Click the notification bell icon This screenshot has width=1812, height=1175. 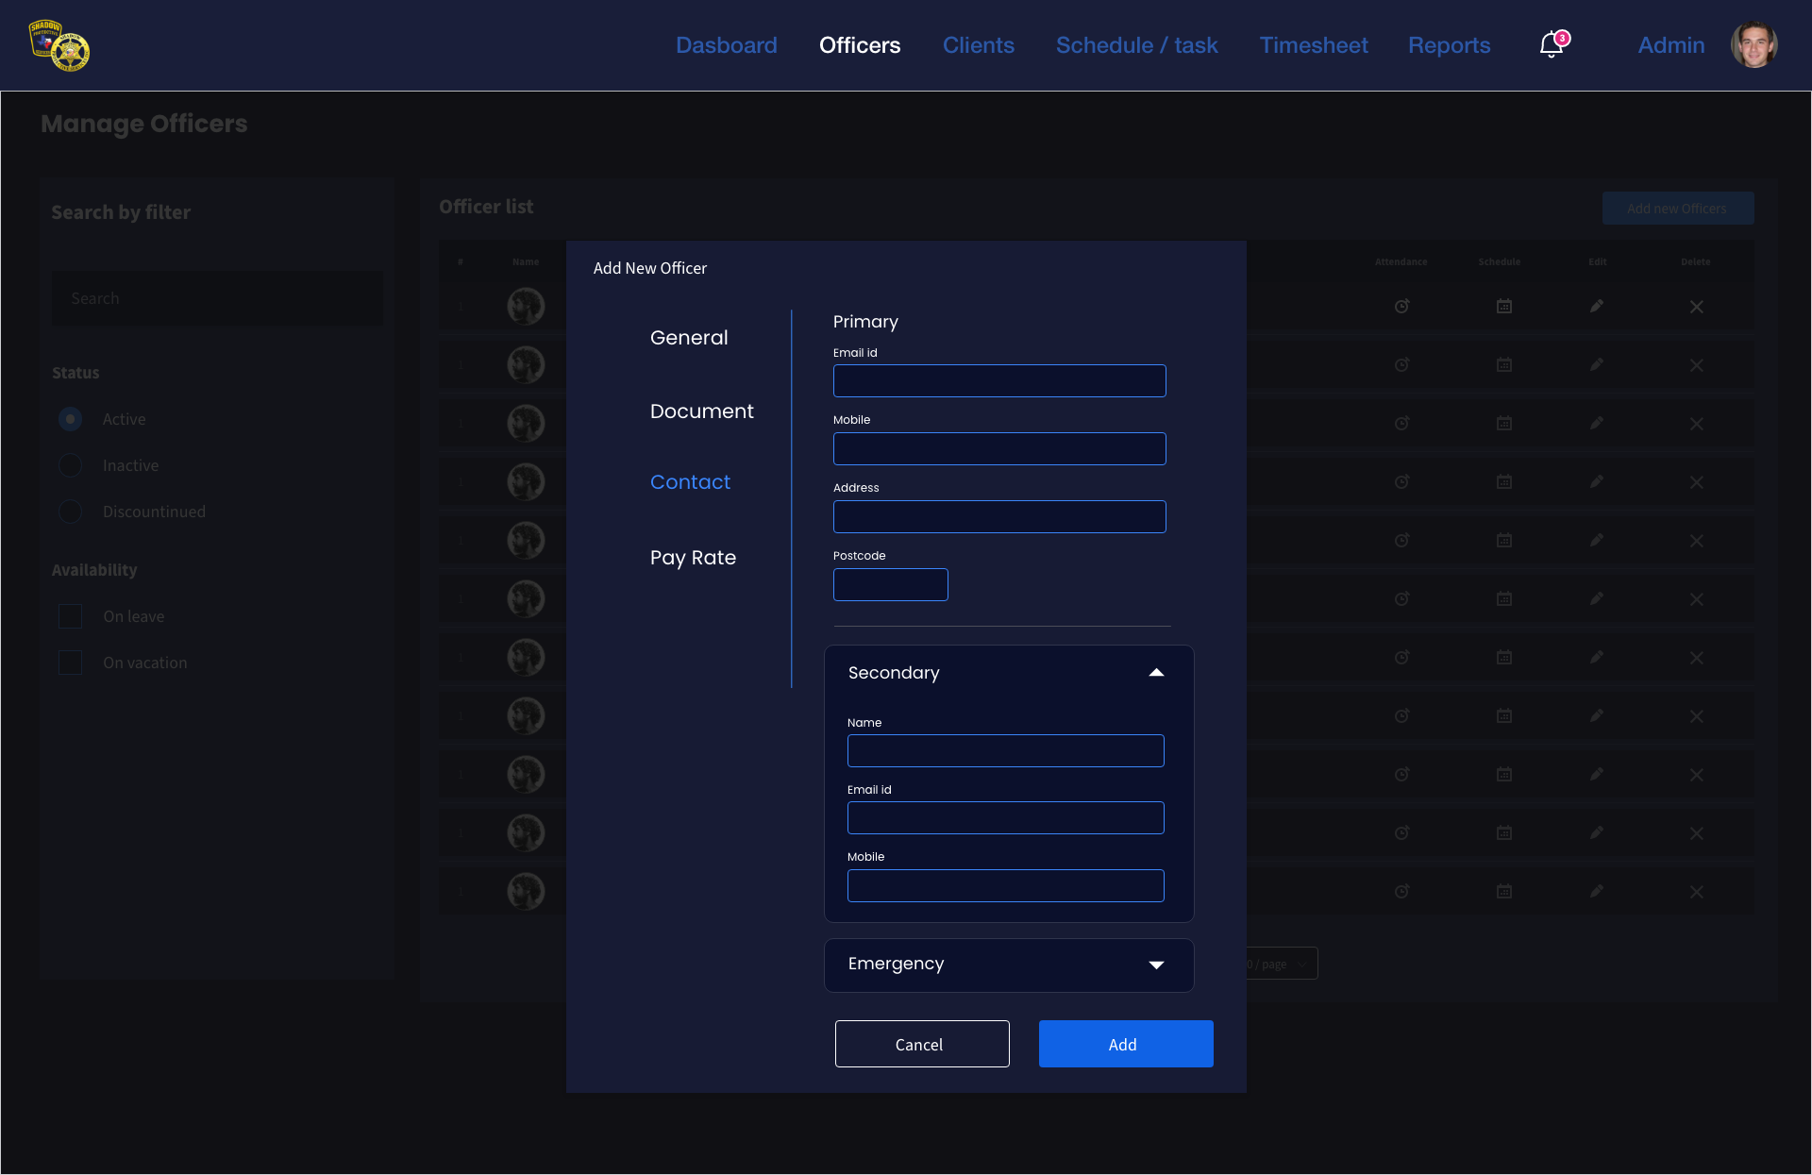click(x=1551, y=44)
